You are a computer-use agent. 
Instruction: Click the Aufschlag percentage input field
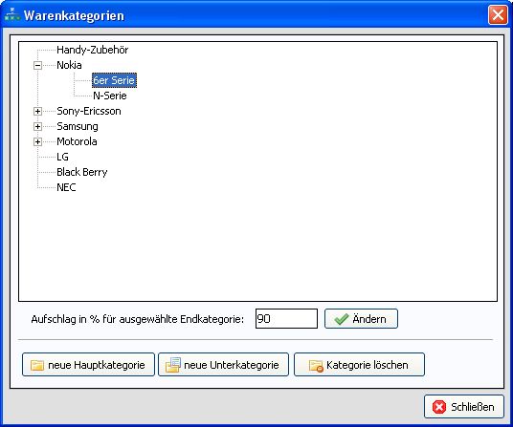[x=286, y=319]
